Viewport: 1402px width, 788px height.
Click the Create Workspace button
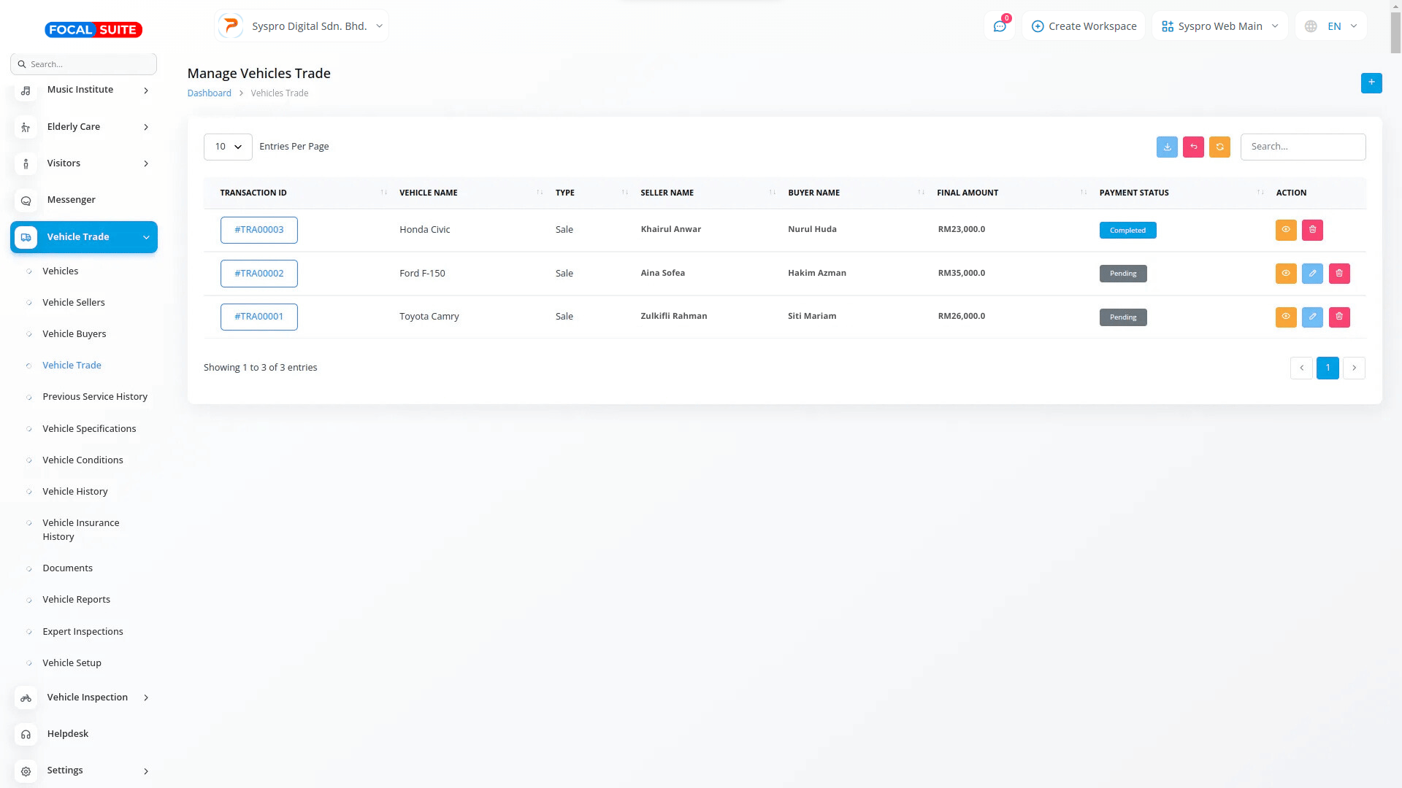click(1084, 26)
